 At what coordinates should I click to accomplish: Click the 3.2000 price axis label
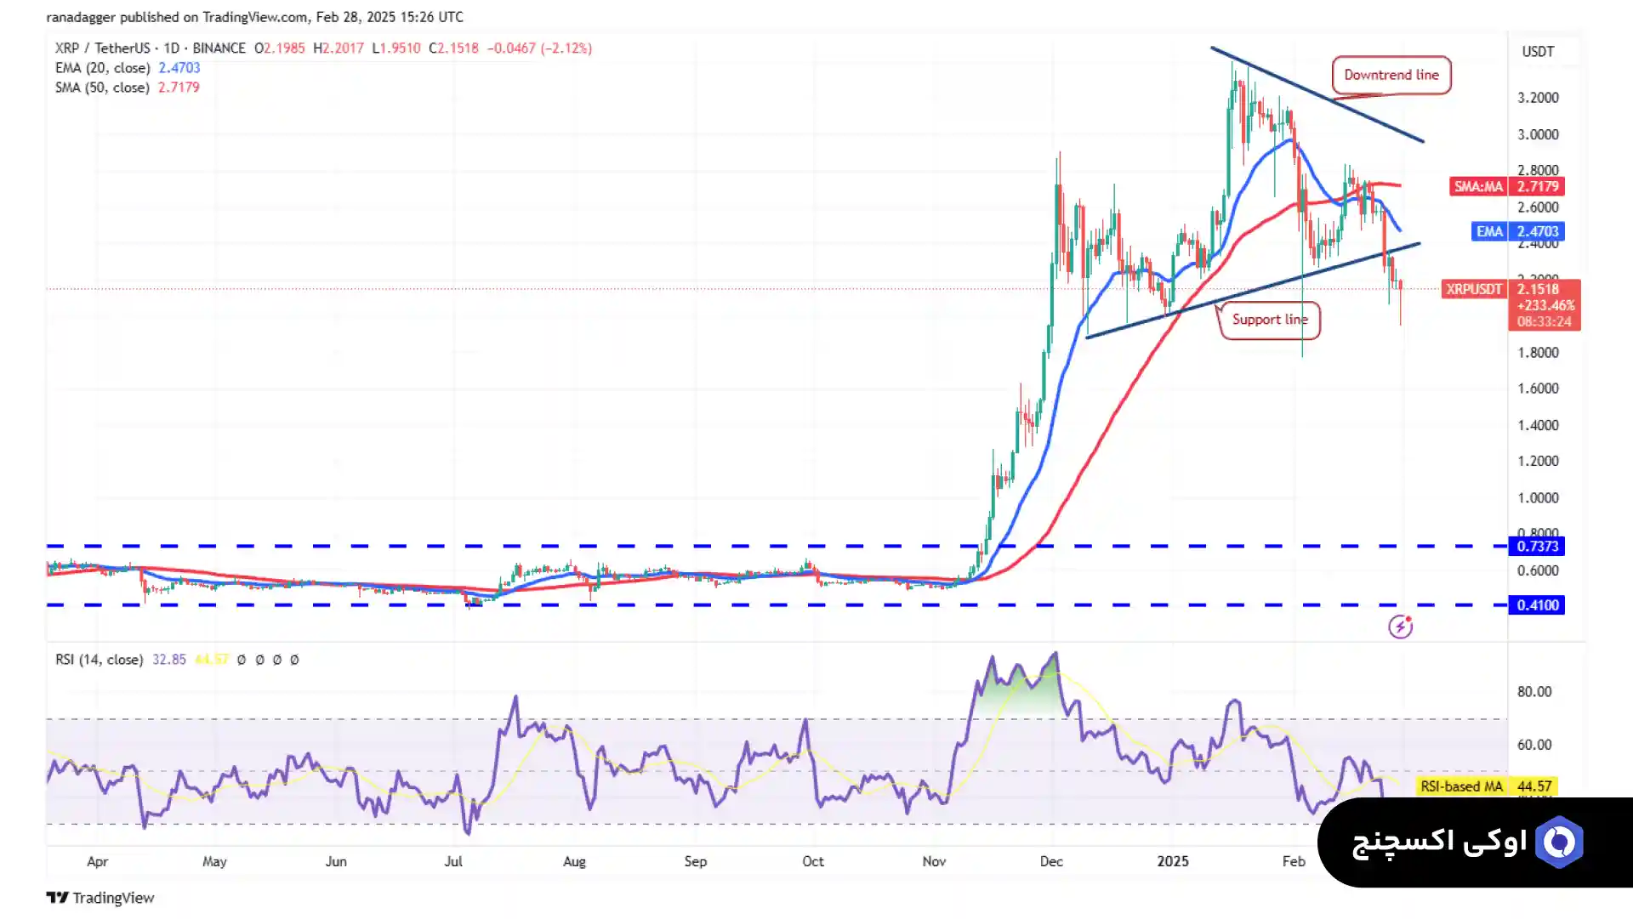tap(1538, 98)
